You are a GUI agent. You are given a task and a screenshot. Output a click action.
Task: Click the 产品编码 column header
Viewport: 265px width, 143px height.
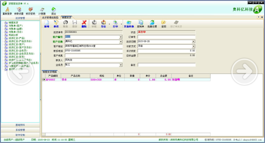pyautogui.click(x=53, y=76)
